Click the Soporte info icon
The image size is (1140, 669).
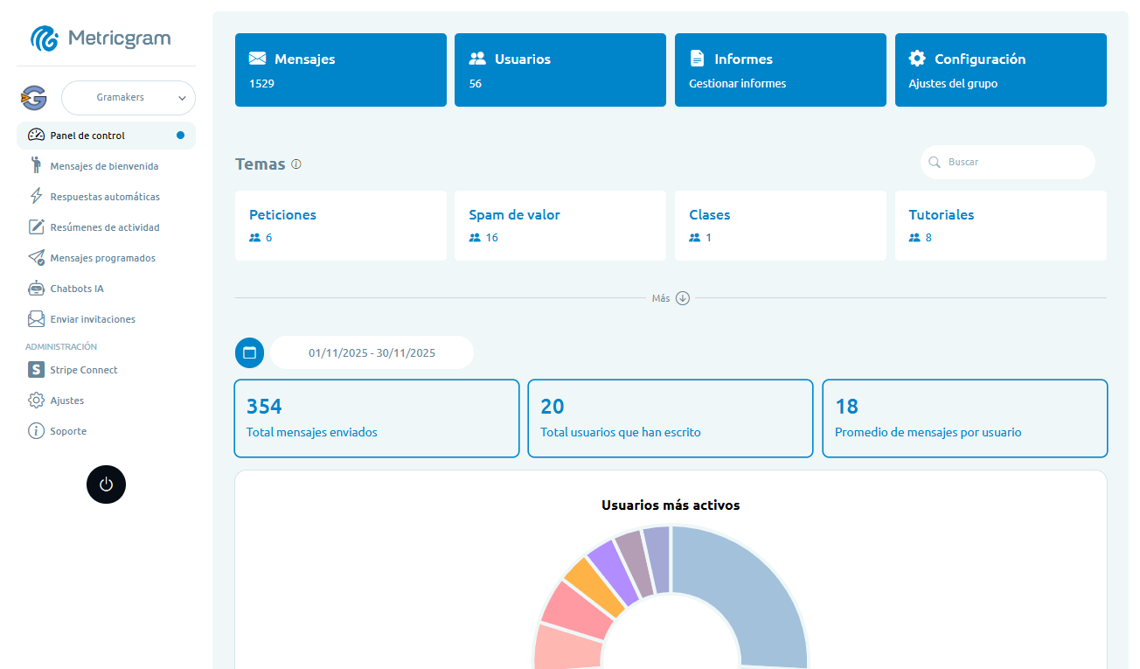point(34,430)
